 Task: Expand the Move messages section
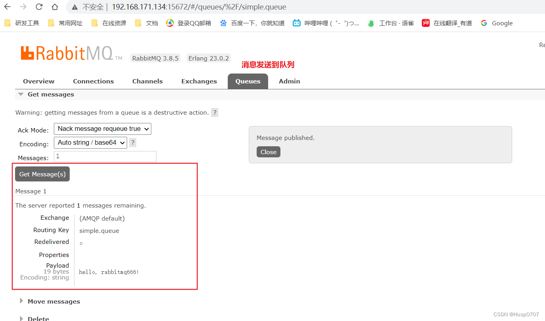point(54,301)
